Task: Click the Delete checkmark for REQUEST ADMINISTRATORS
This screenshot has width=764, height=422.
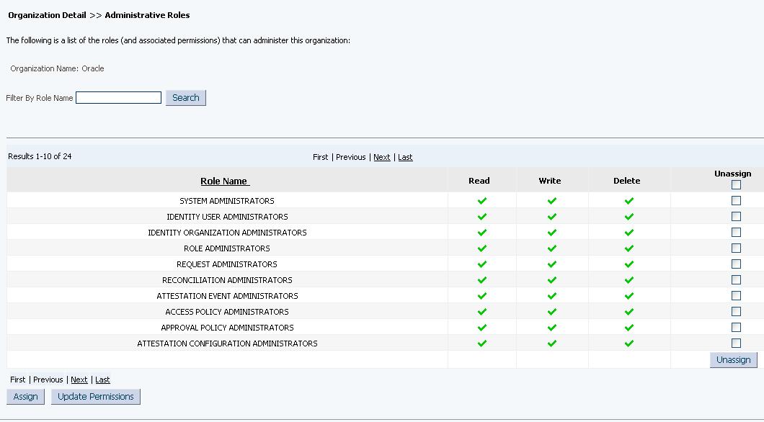Action: (x=629, y=264)
